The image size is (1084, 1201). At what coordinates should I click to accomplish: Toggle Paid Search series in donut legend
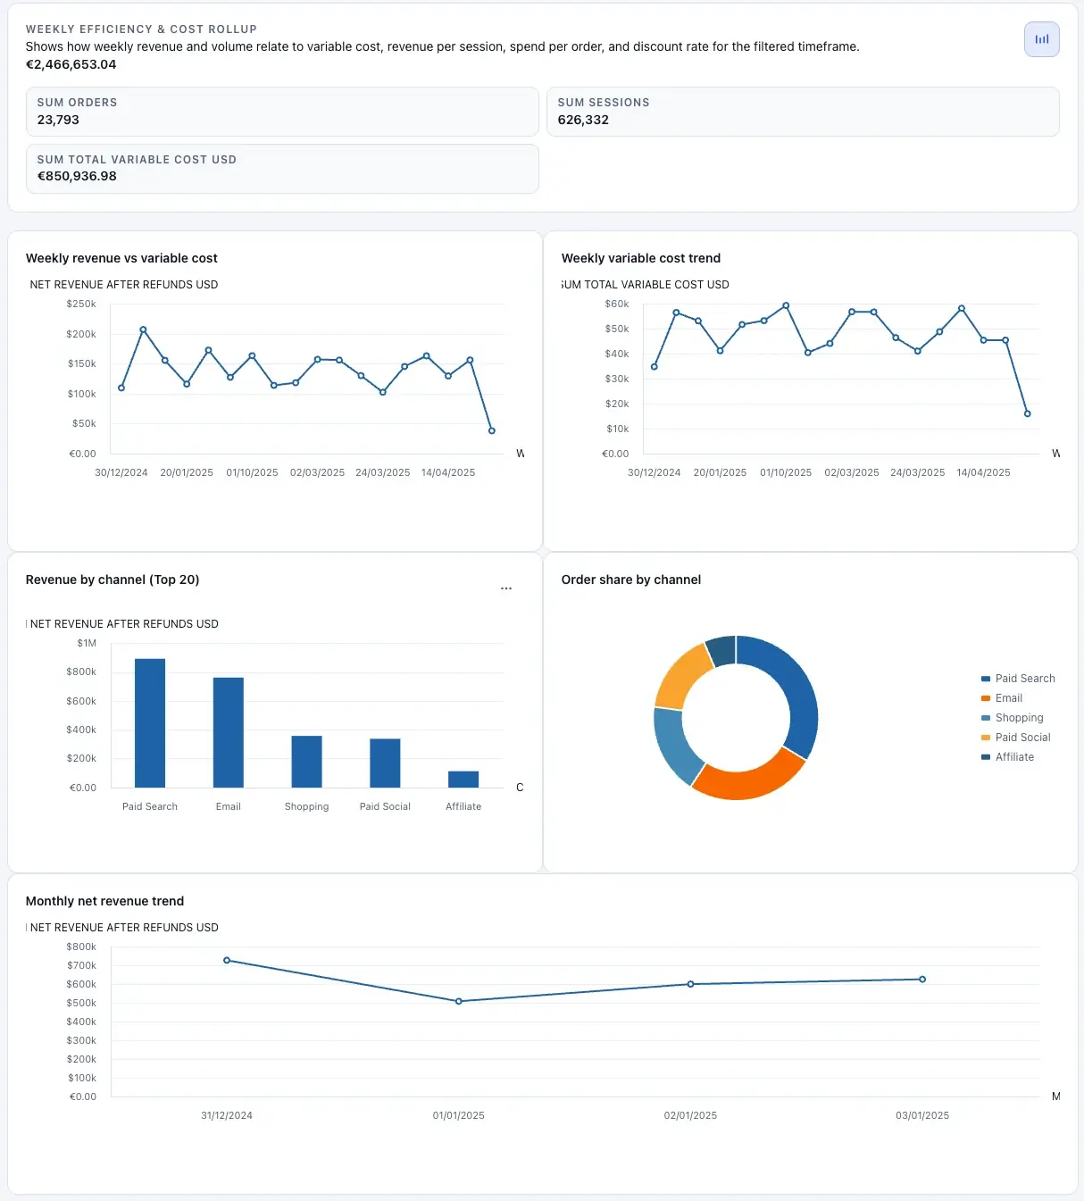pos(1021,679)
